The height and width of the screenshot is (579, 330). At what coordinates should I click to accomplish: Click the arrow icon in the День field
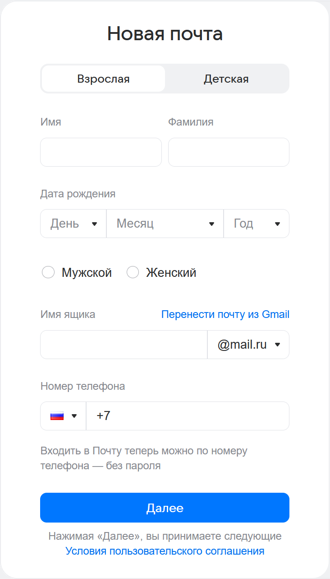[x=95, y=224]
